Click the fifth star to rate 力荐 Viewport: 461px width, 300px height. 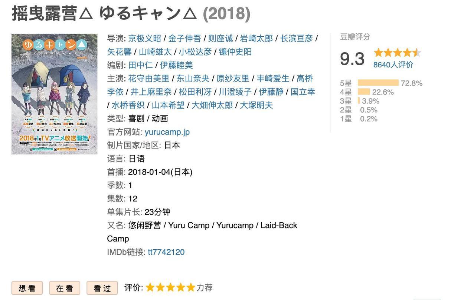point(192,287)
